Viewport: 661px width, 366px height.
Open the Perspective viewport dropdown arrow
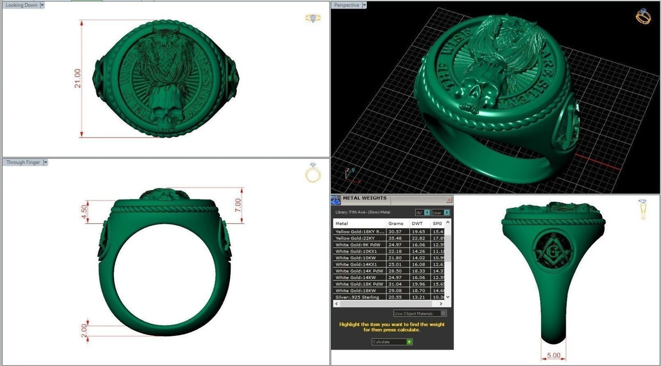tap(364, 5)
